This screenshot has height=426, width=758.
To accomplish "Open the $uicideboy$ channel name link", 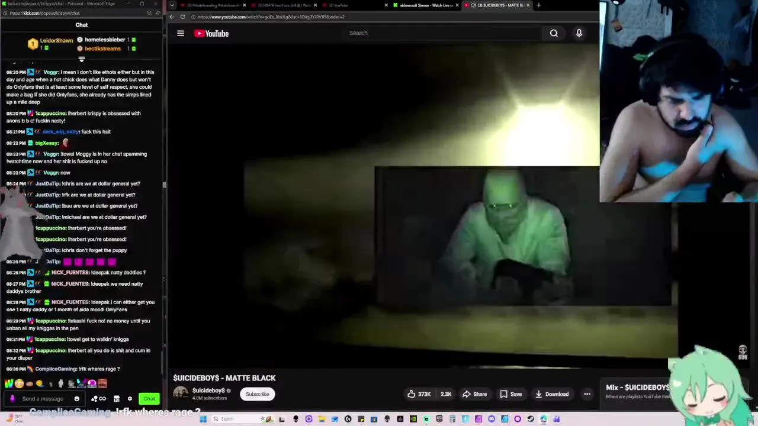I will coord(208,390).
